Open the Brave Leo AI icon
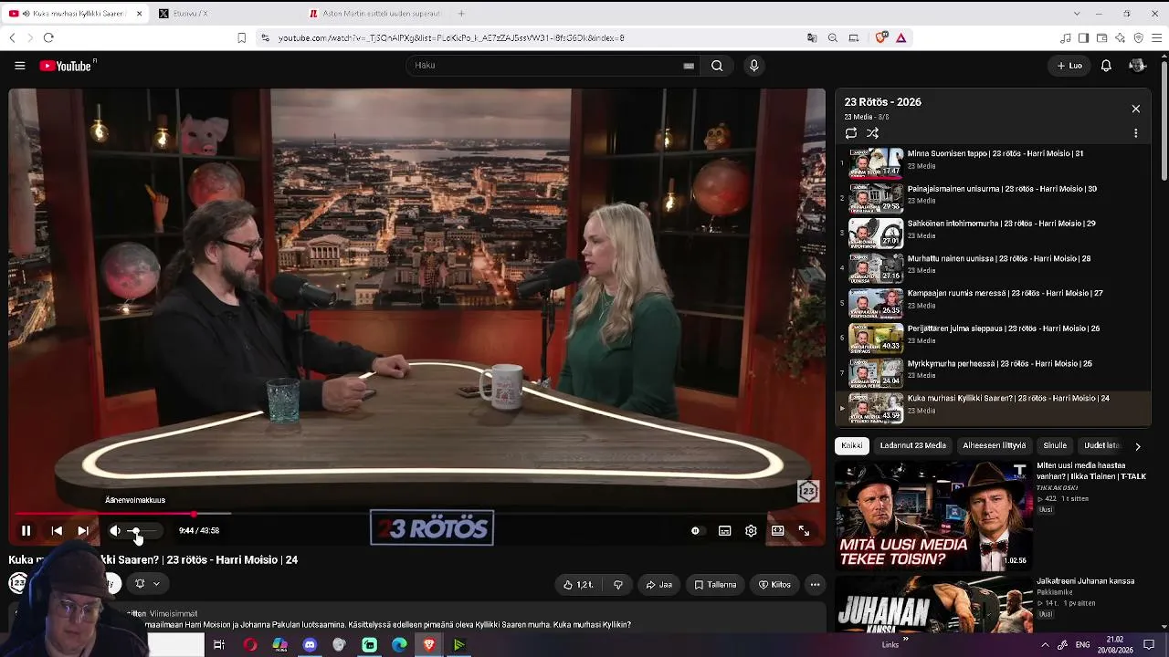Screen dimensions: 1169x657 click(x=1120, y=37)
